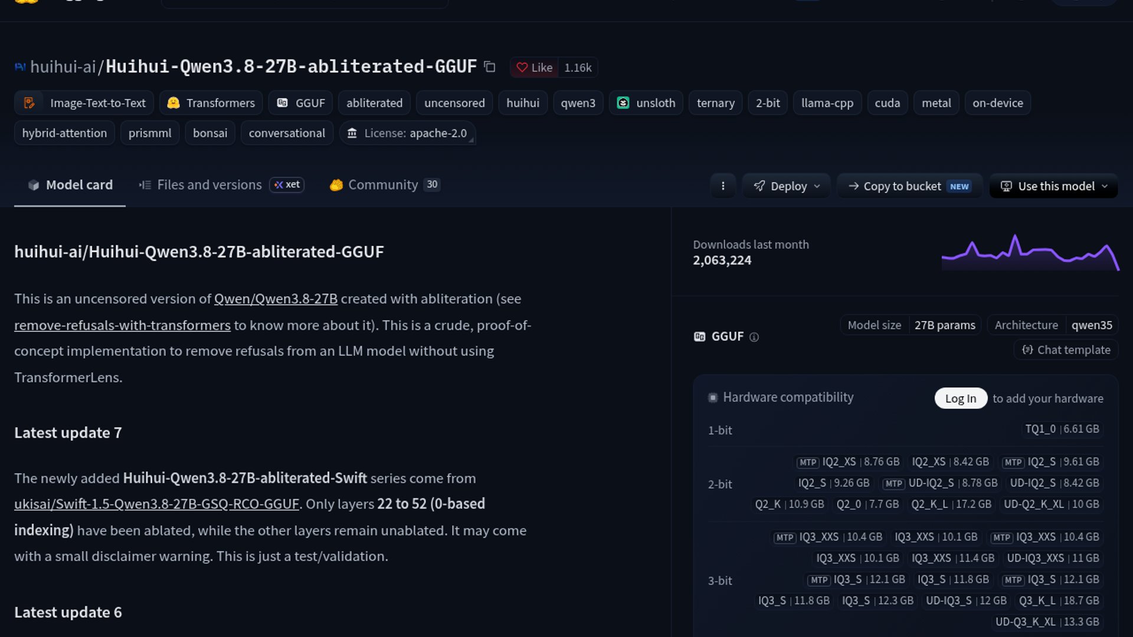Select the UD-Q2_K_XL 10 GB quantization
The width and height of the screenshot is (1133, 637).
click(x=1052, y=504)
